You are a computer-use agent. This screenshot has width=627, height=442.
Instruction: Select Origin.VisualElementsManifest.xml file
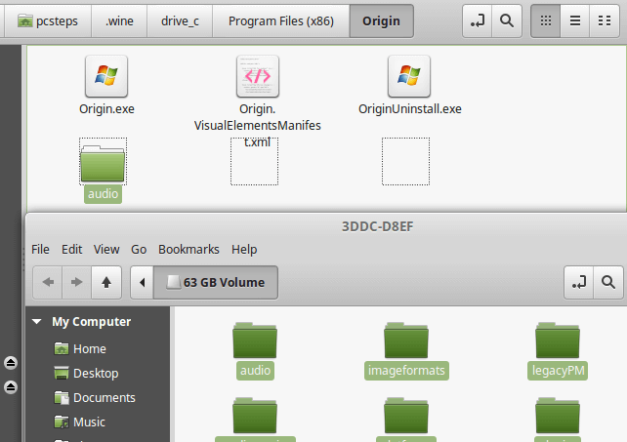[258, 101]
